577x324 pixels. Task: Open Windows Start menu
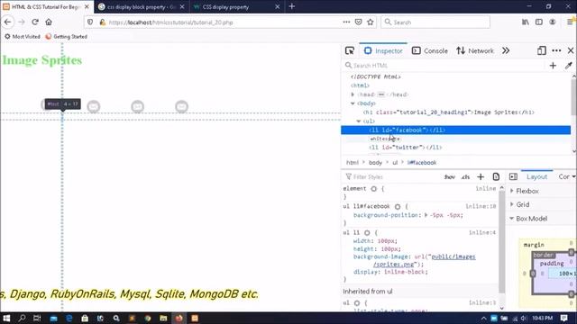pos(6,318)
